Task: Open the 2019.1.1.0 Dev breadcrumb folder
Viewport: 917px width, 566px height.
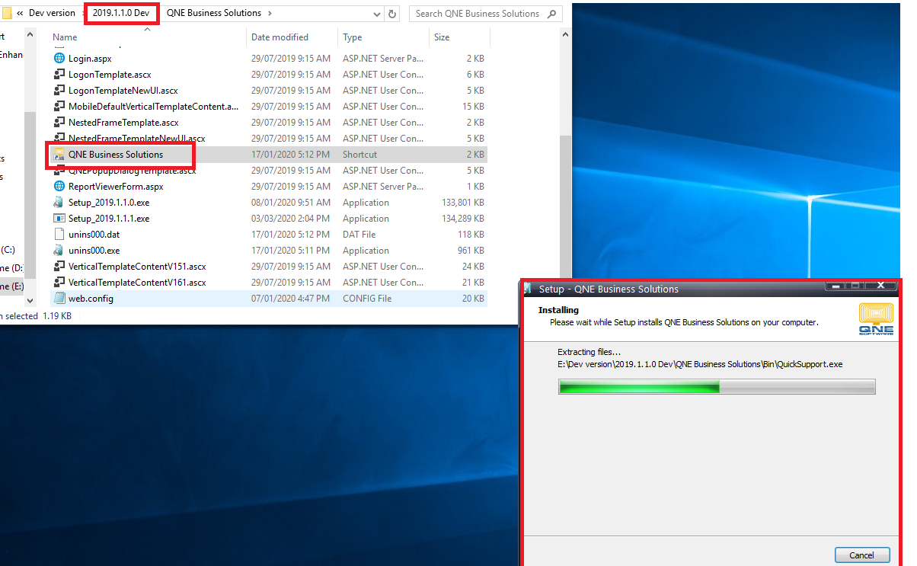Action: click(121, 14)
